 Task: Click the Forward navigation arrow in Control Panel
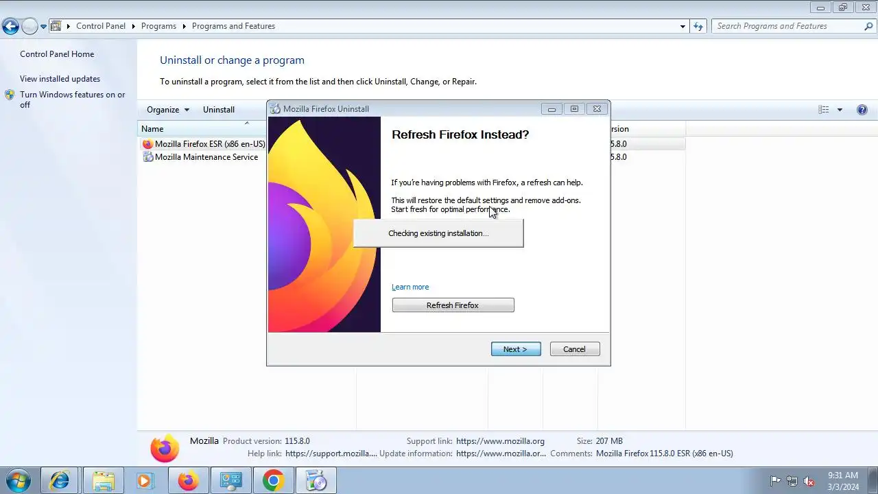click(29, 27)
